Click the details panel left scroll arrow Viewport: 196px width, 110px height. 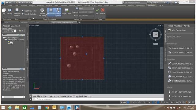3,97
